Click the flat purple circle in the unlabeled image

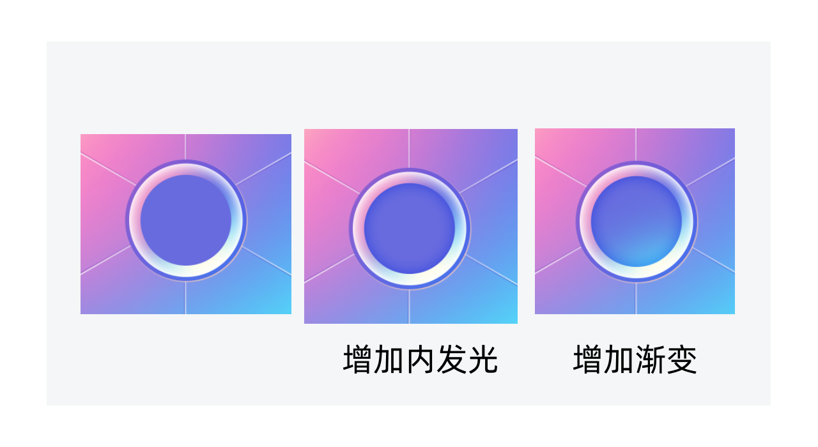point(186,220)
